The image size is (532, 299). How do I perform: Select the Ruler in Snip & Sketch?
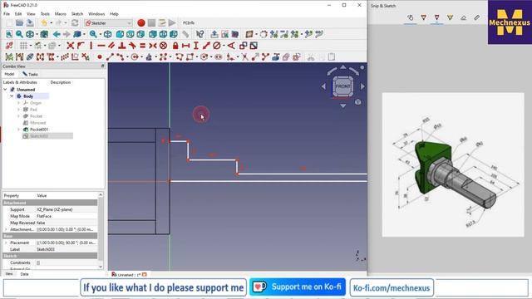[476, 17]
